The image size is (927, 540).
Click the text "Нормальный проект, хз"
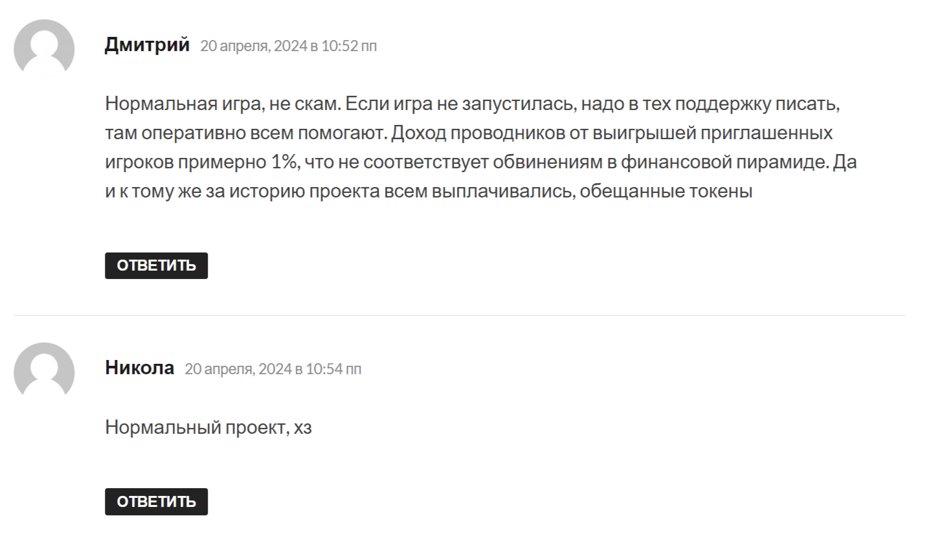point(208,427)
